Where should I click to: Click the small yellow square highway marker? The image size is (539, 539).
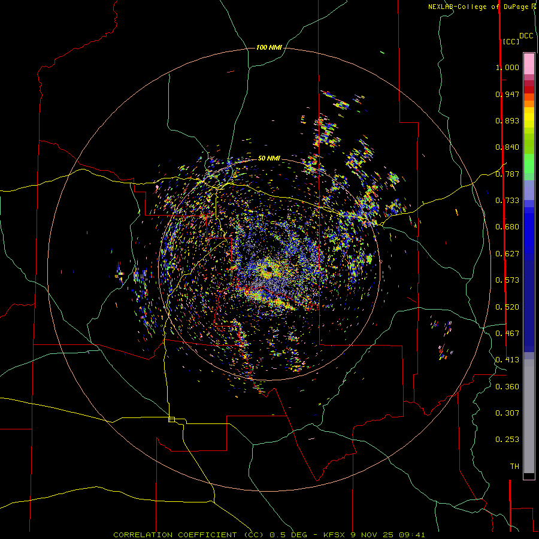tap(171, 419)
